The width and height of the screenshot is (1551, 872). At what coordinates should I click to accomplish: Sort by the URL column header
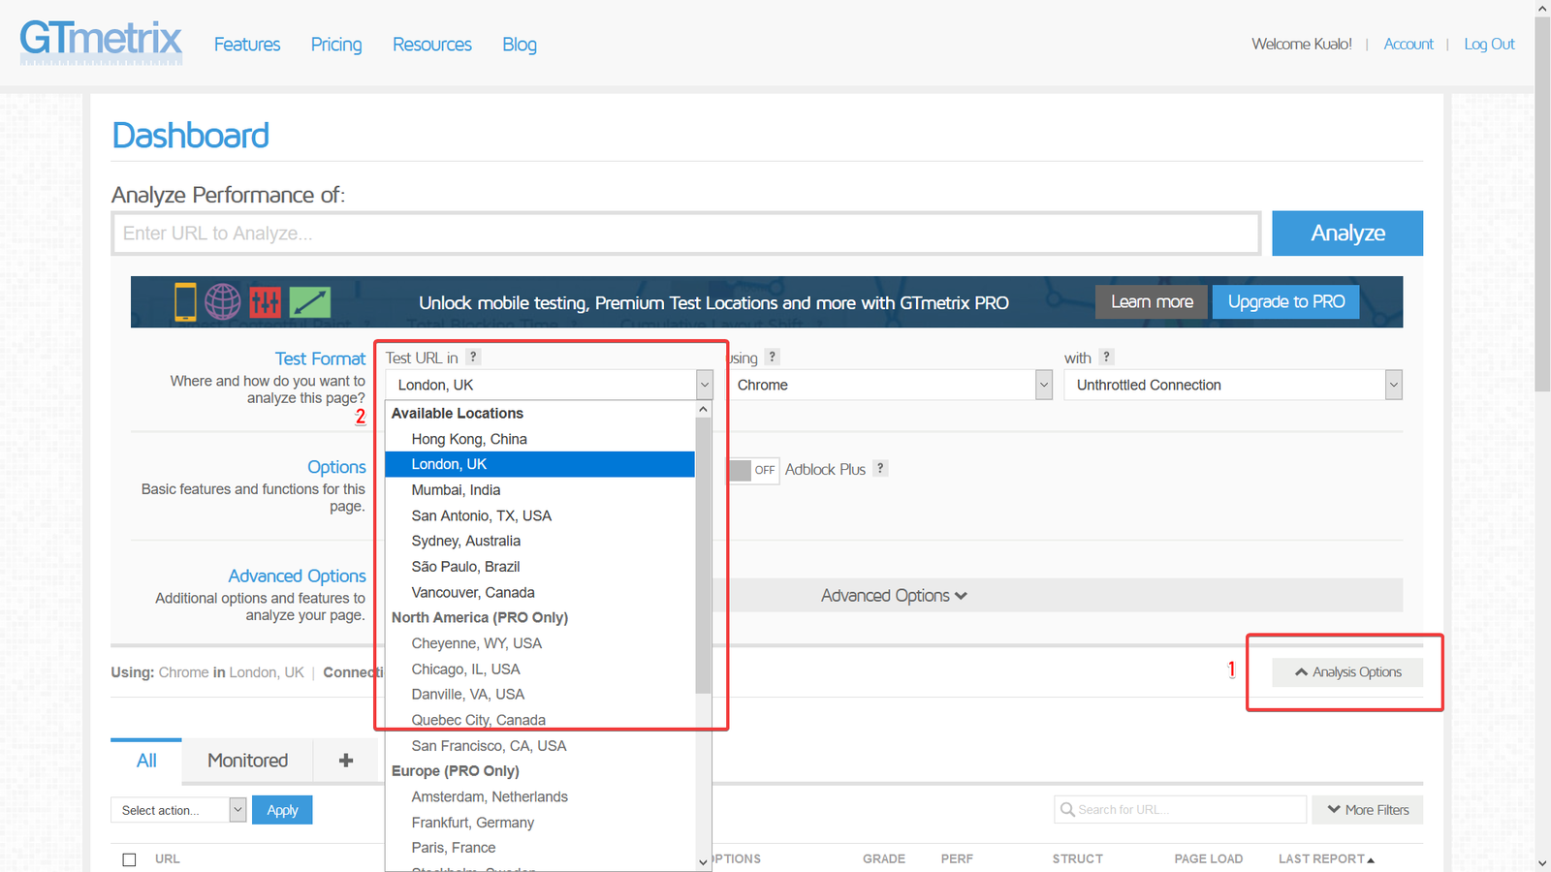[x=168, y=859]
